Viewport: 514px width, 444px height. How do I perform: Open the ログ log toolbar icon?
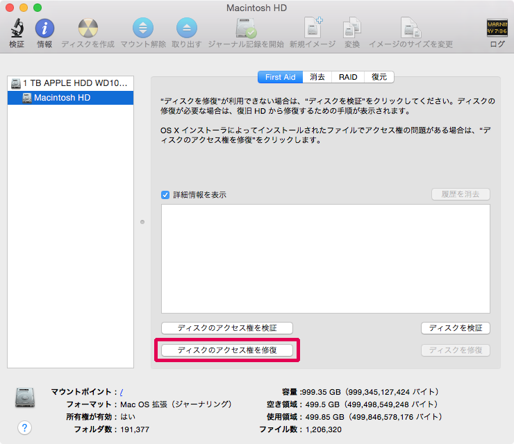(497, 28)
